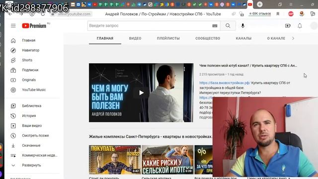The image size is (318, 179).
Task: Open YouTube Music in the sidebar
Action: coord(33,89)
